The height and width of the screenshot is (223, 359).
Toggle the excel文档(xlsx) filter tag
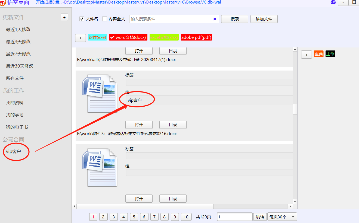(164, 37)
